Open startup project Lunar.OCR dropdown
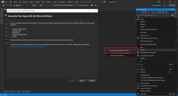 [65, 5]
